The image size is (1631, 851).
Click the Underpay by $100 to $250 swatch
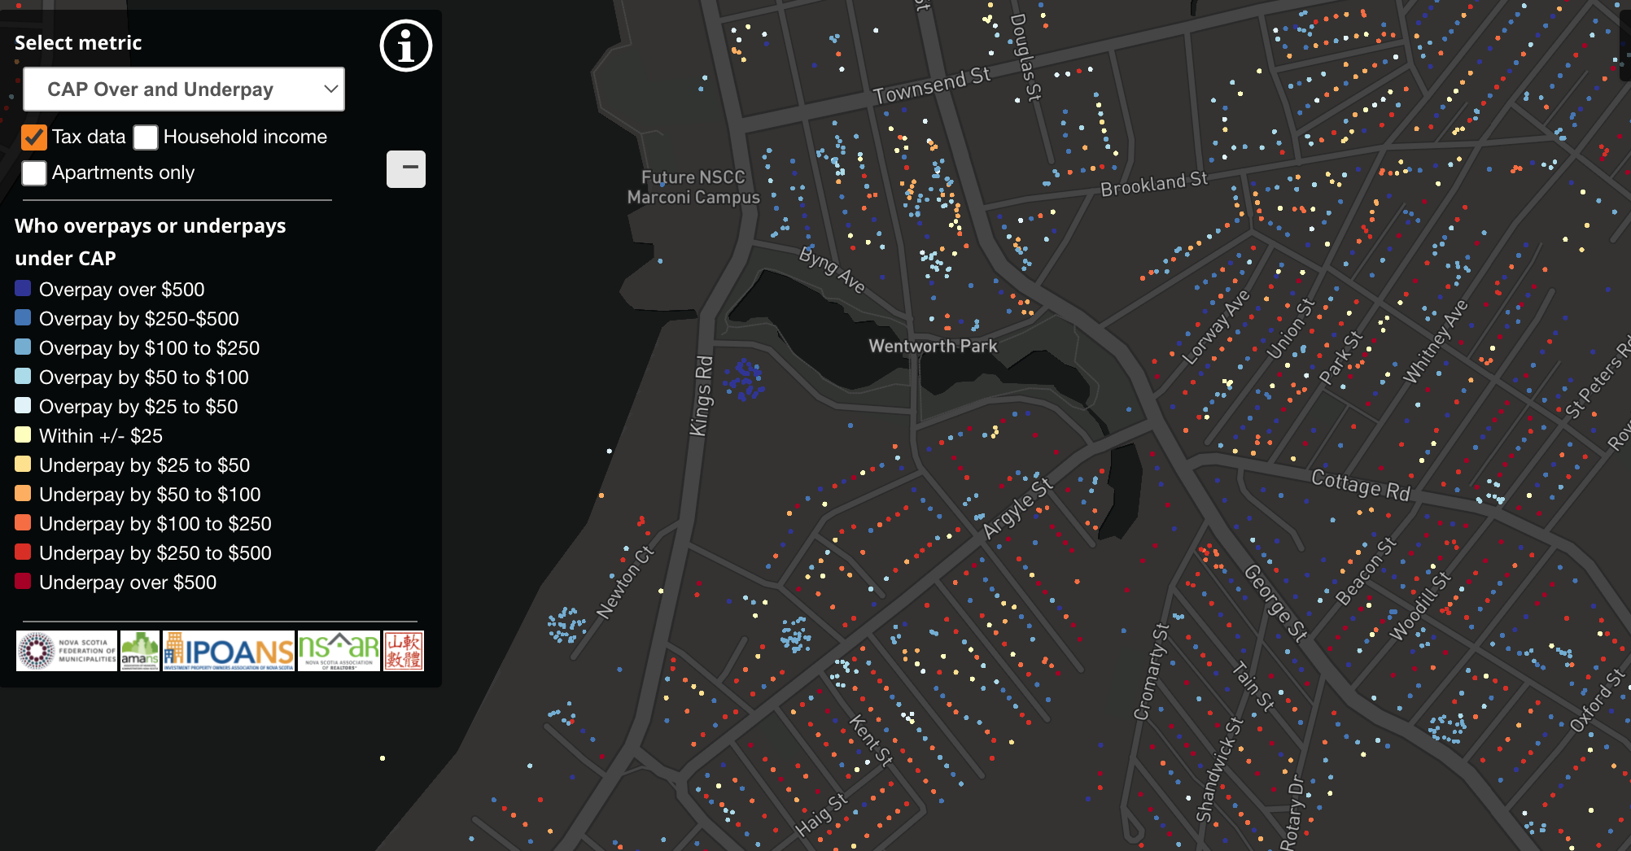tap(23, 522)
